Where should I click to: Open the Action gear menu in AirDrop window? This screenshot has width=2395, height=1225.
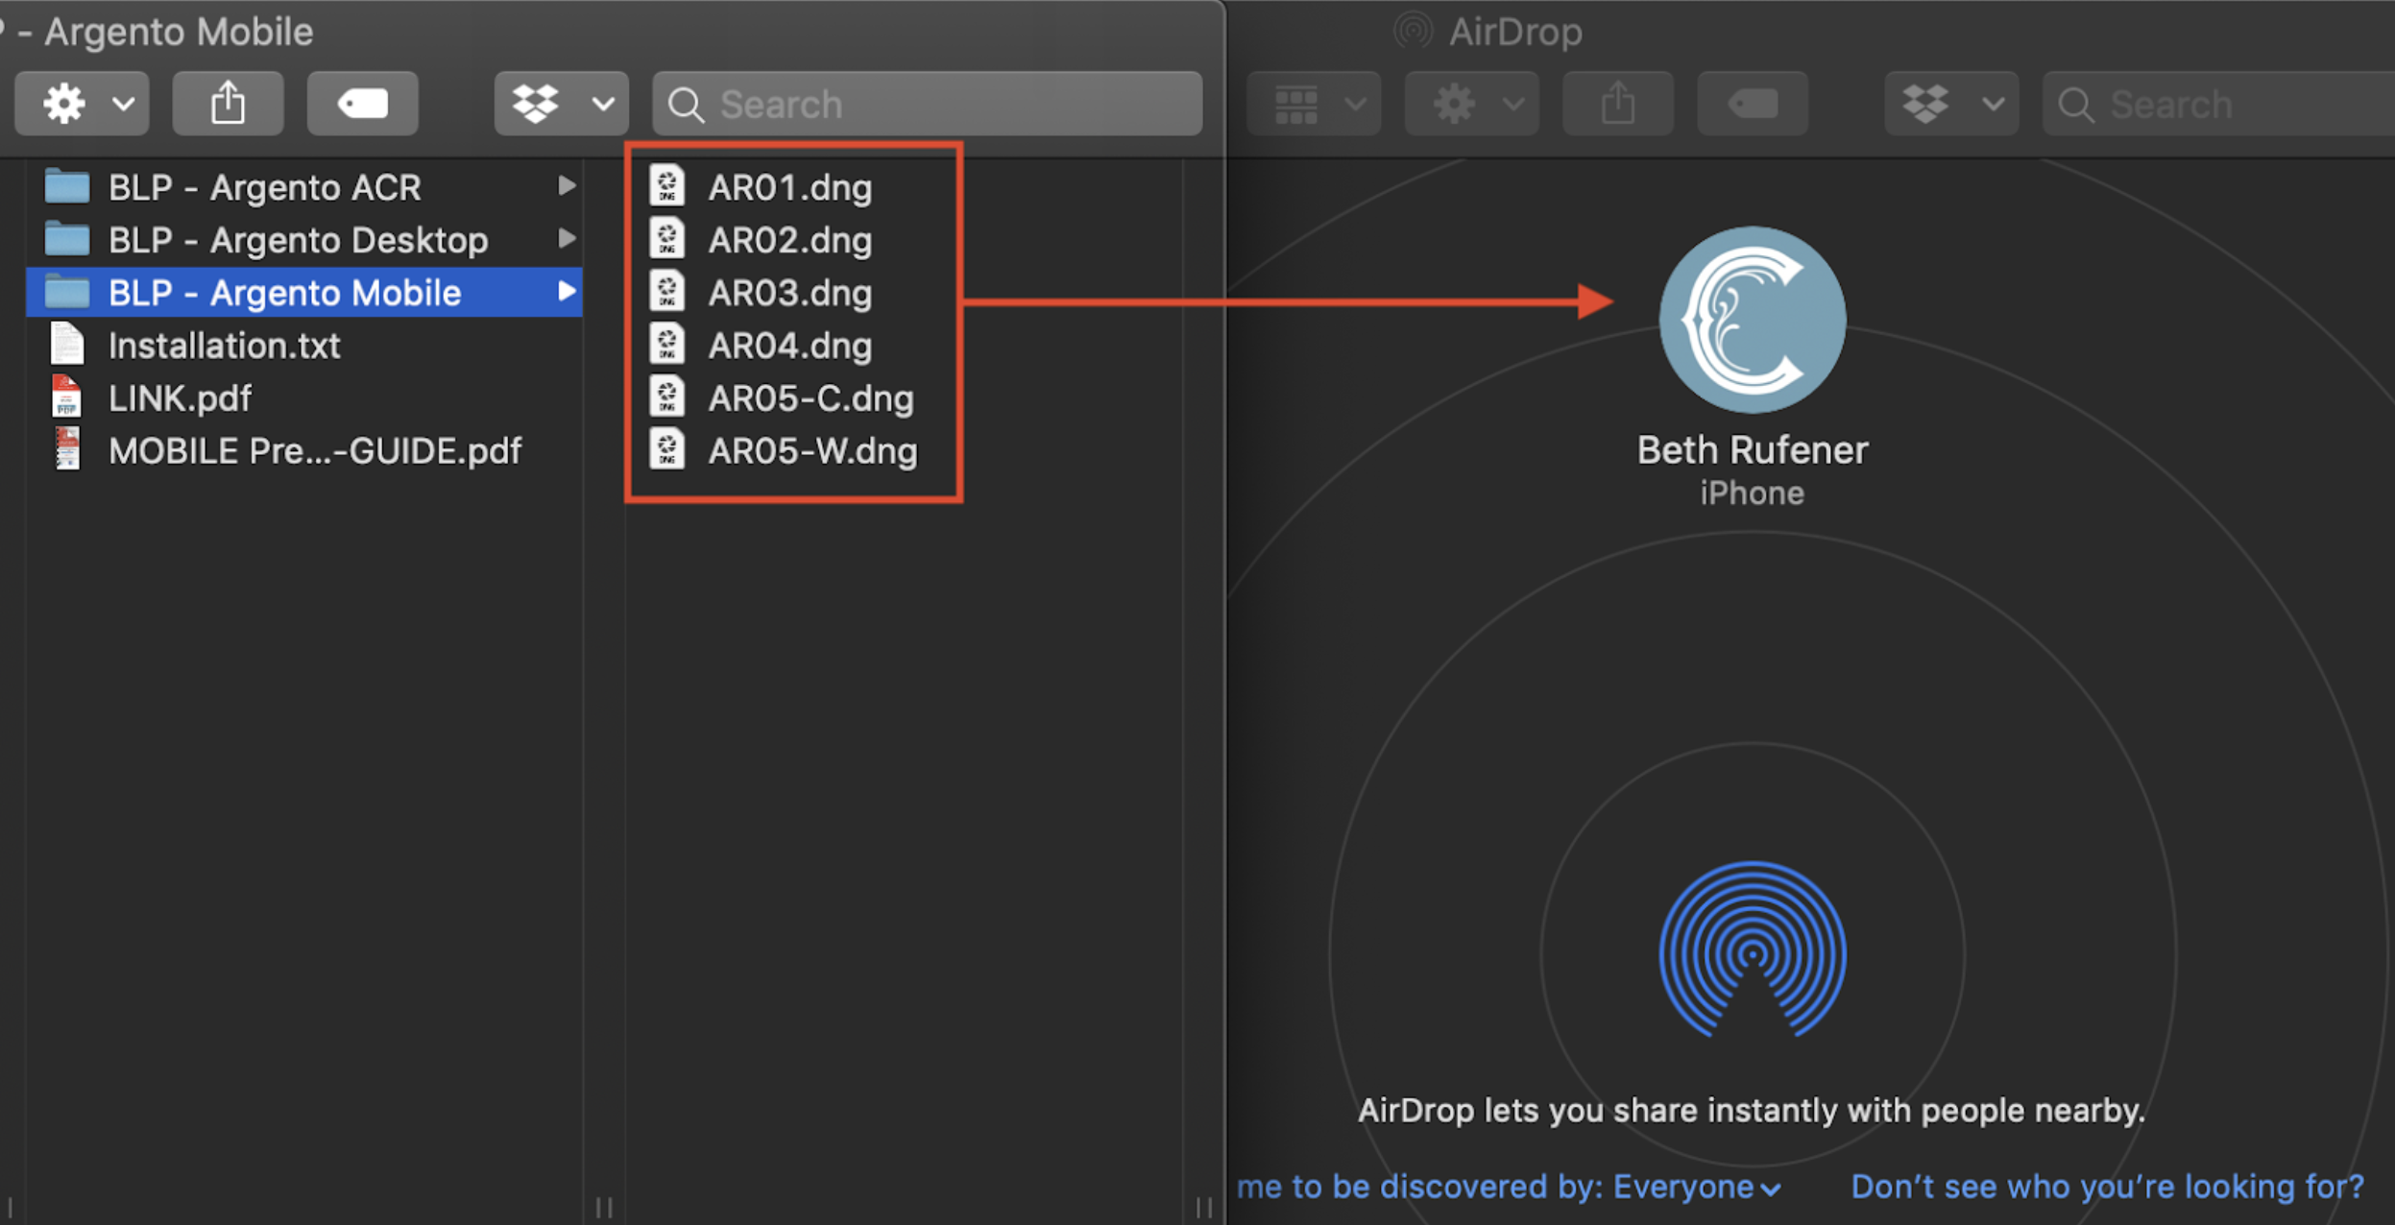coord(1471,104)
